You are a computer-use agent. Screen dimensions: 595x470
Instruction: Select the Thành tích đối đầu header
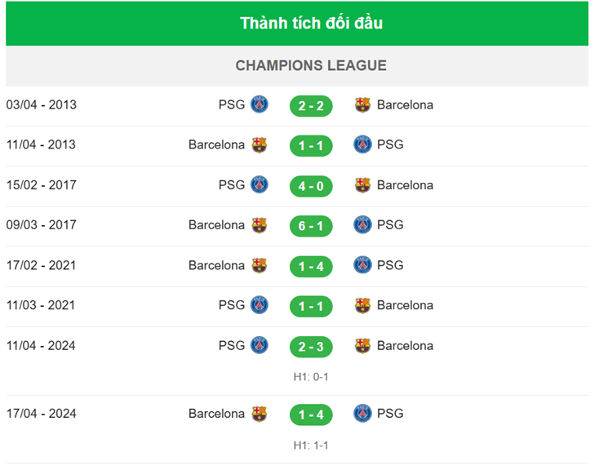point(311,23)
